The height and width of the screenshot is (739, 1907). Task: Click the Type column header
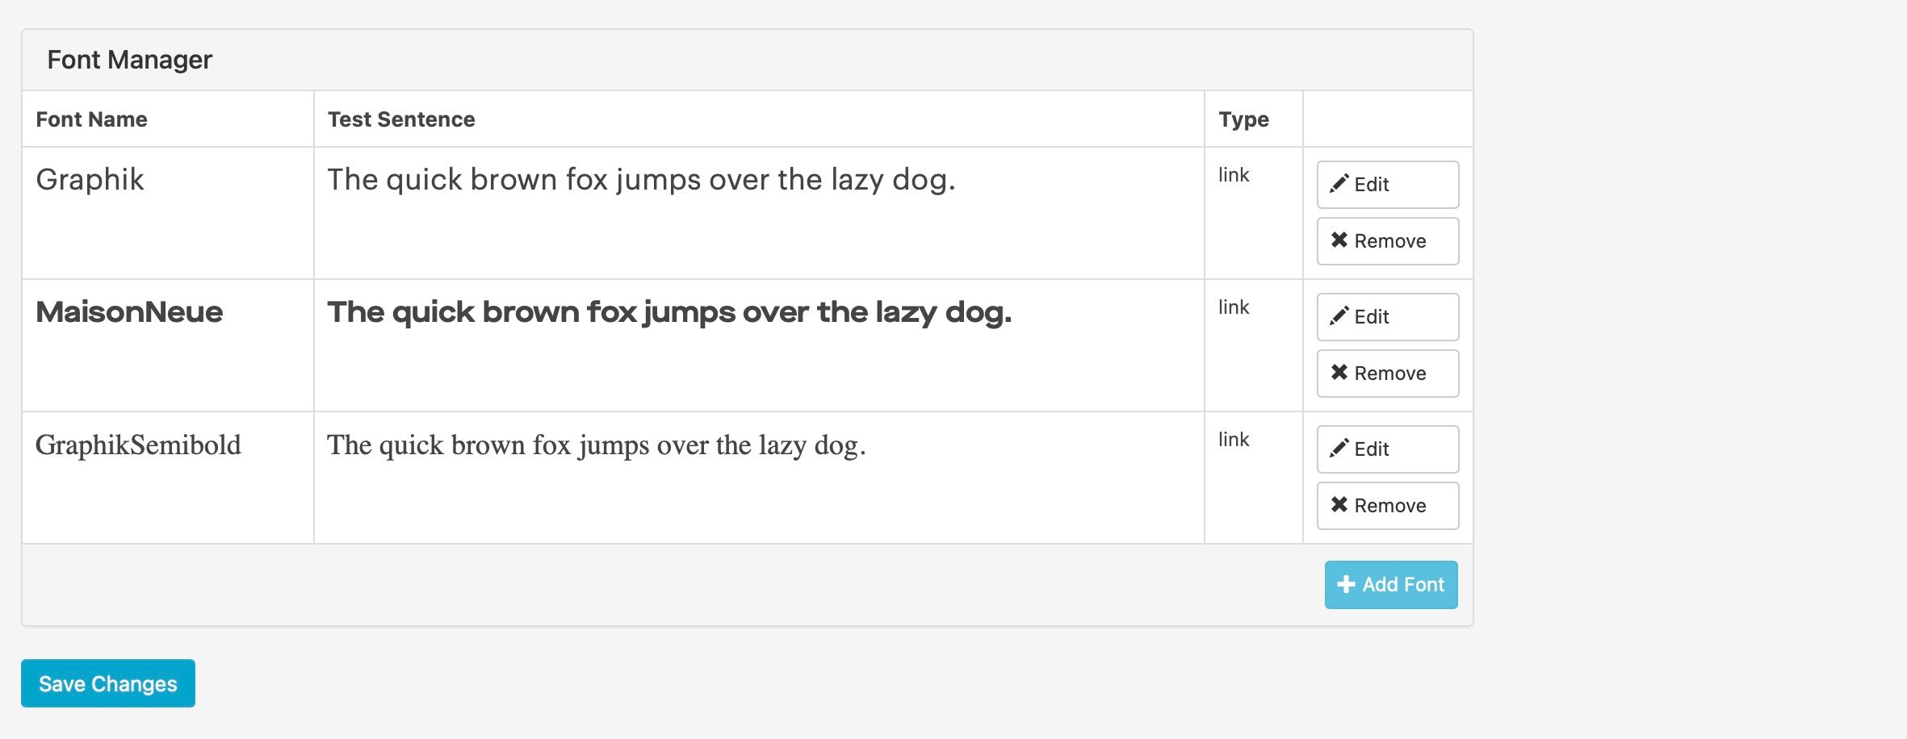tap(1243, 119)
